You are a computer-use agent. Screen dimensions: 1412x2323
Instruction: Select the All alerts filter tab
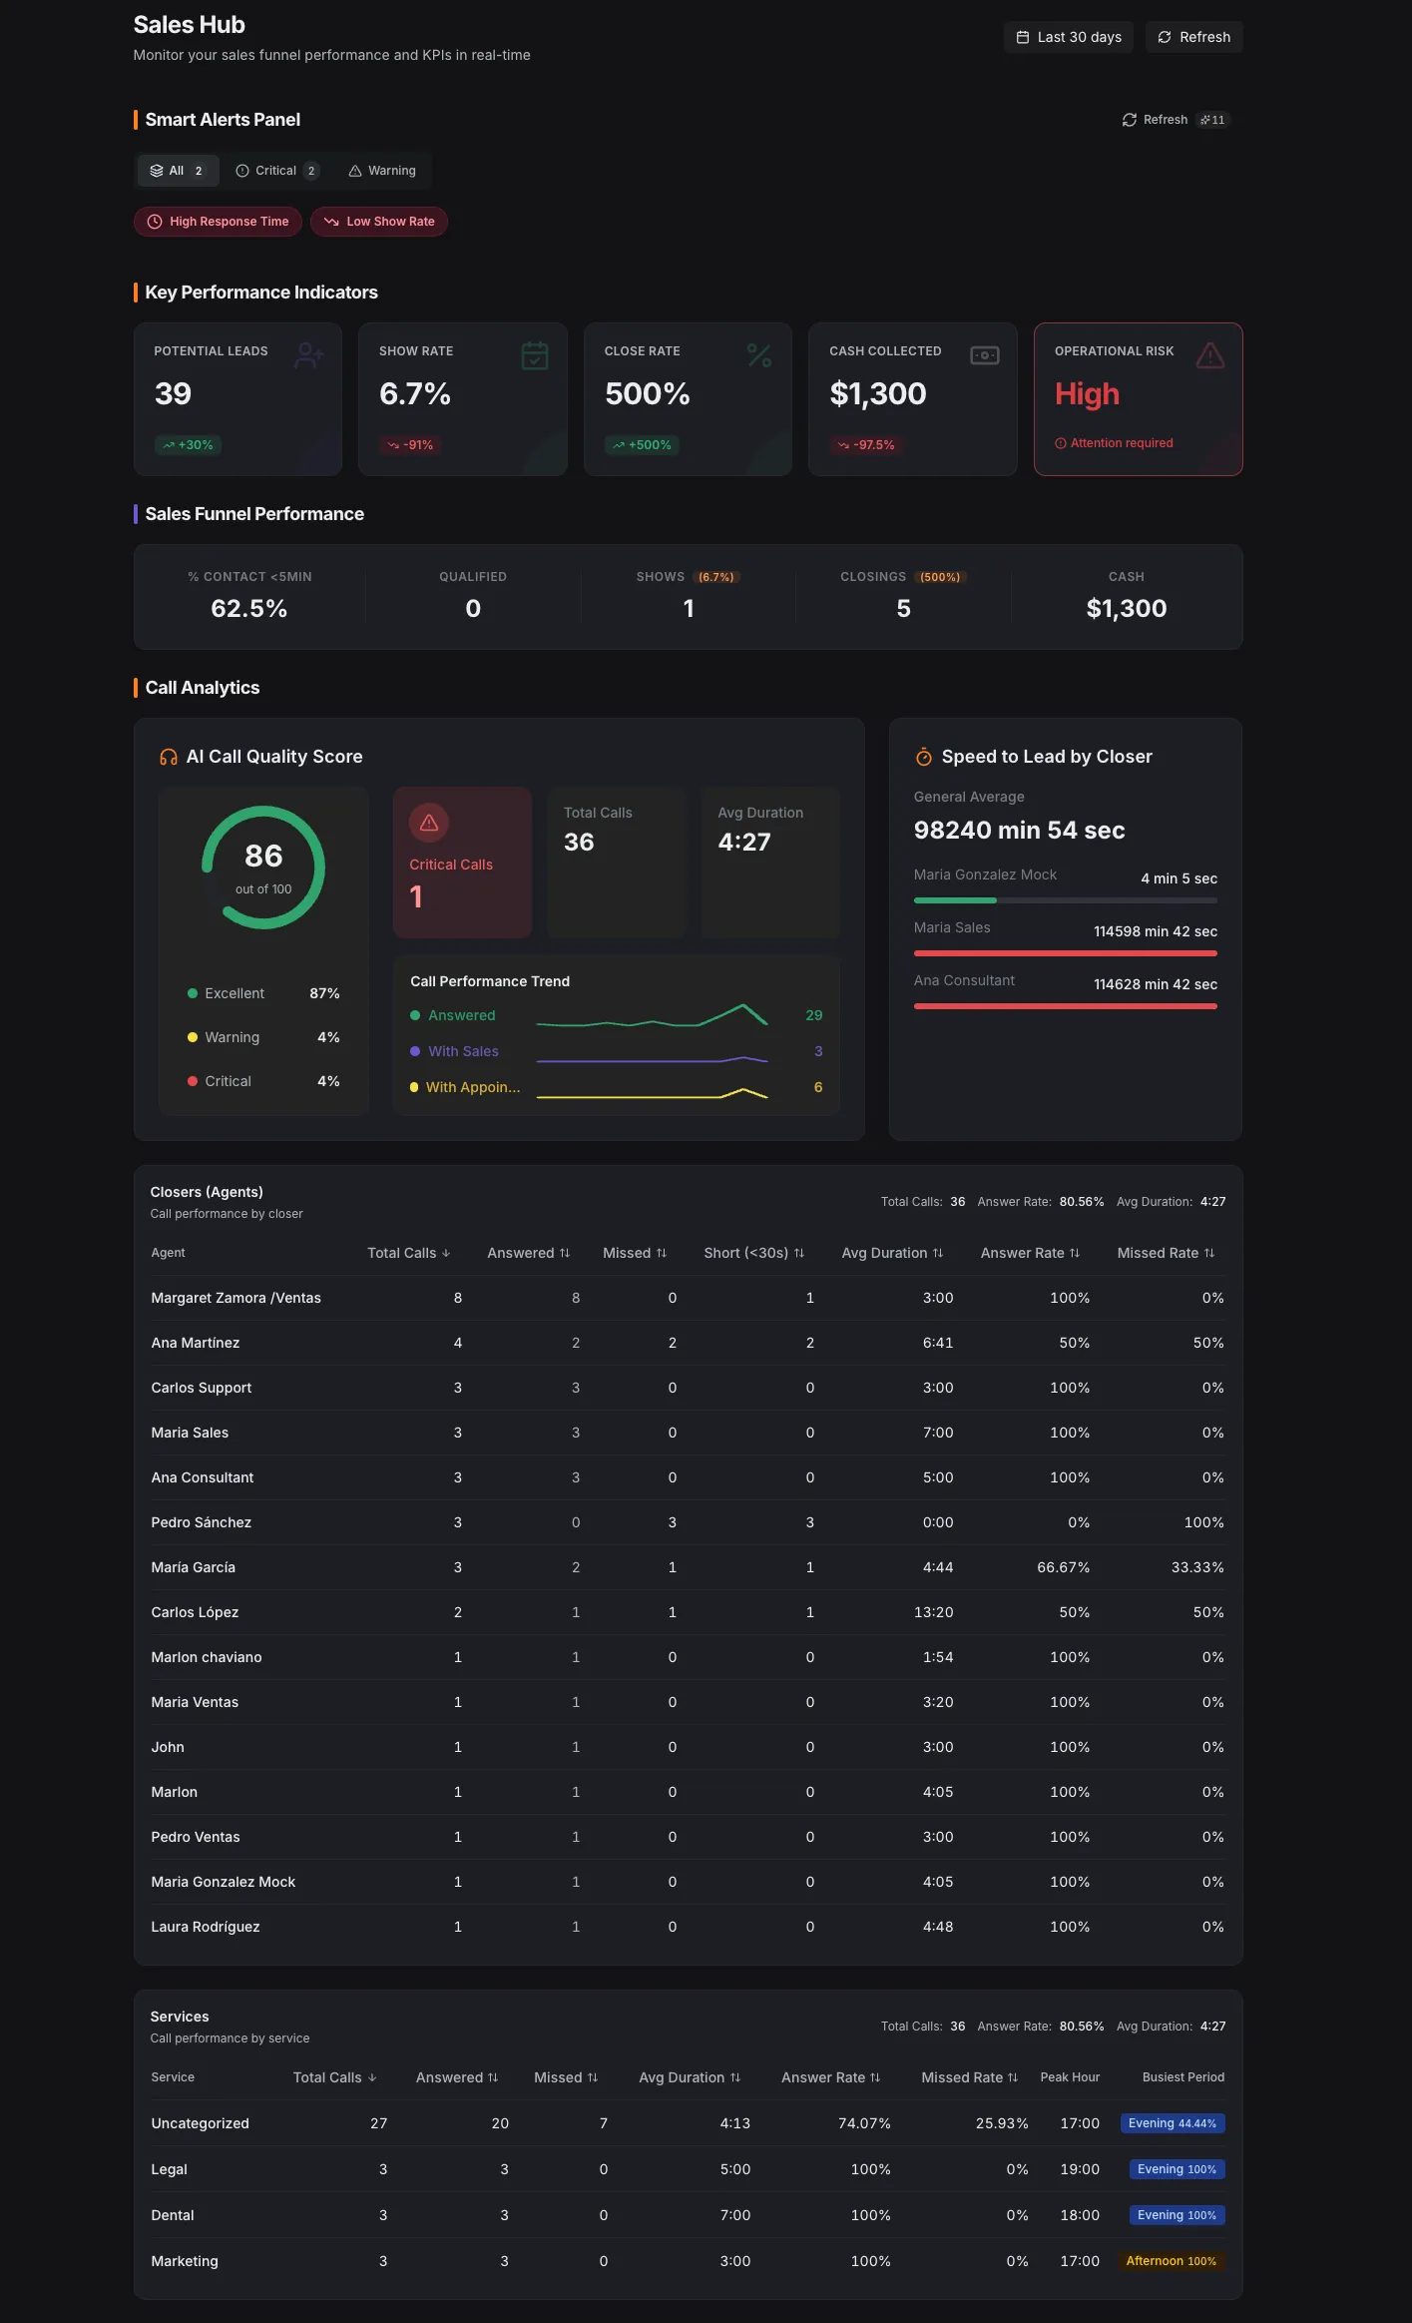tap(177, 171)
